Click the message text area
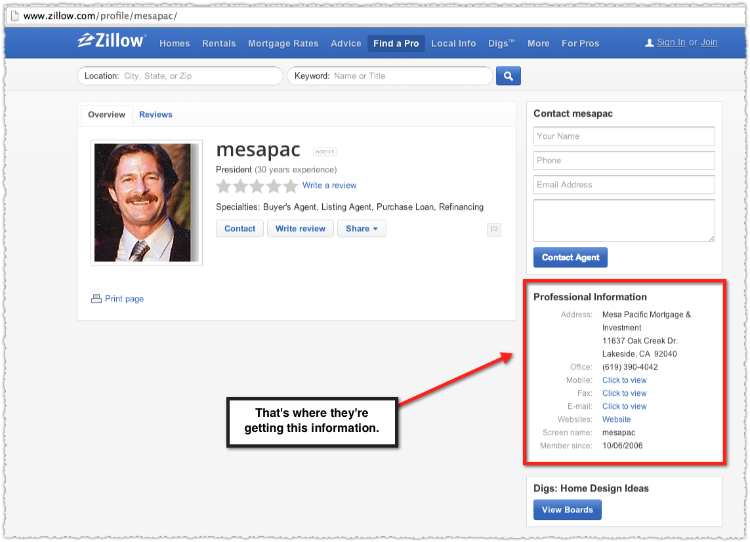 tap(624, 221)
